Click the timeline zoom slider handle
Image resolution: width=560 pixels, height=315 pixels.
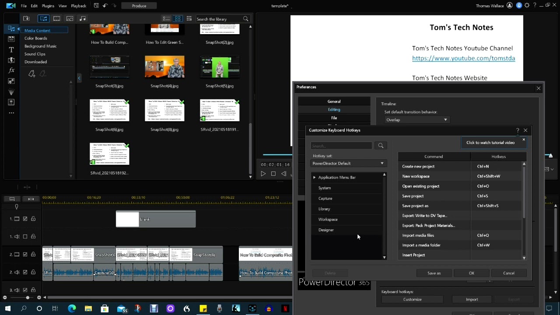28,297
